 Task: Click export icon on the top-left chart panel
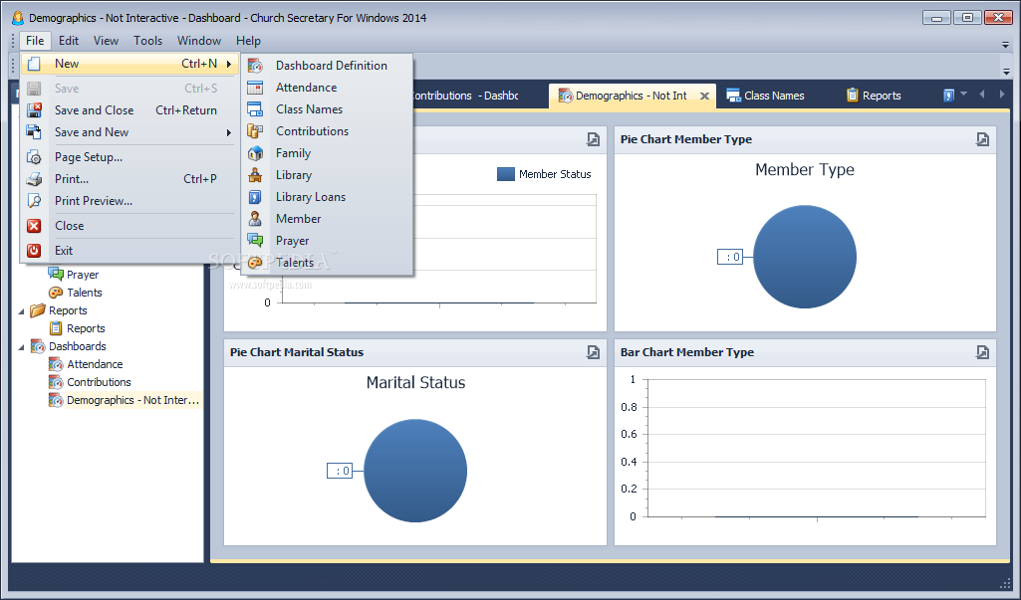pos(594,139)
